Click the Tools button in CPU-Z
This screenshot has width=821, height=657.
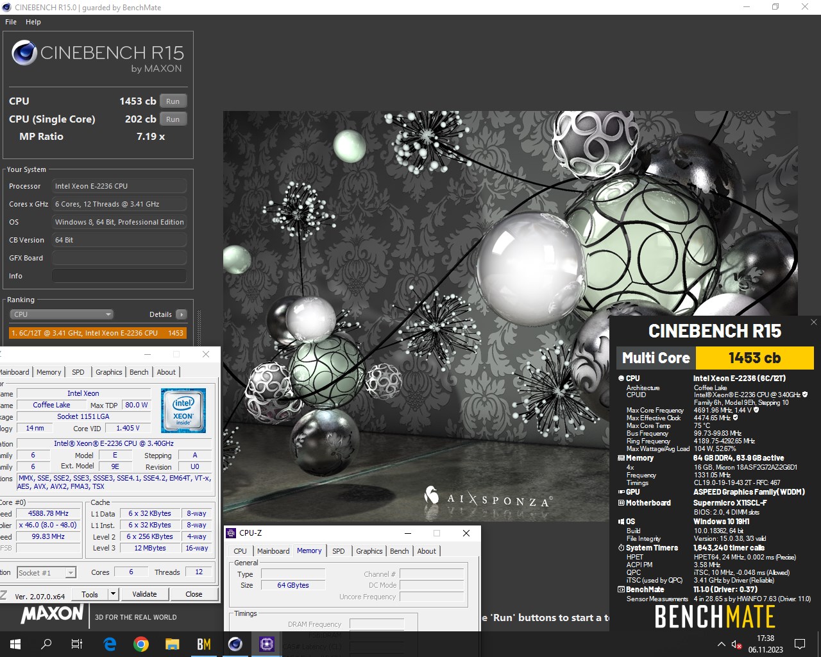[x=90, y=594]
